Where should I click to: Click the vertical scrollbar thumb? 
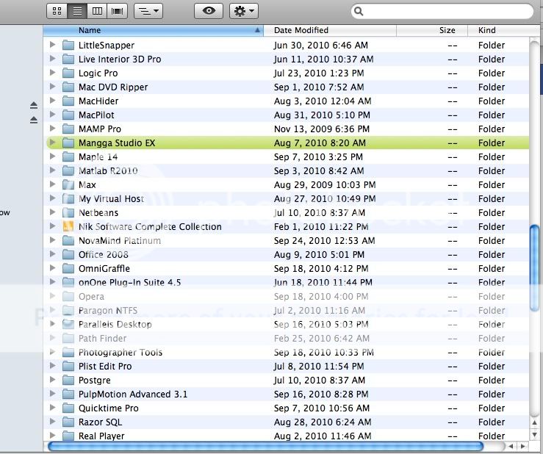(x=535, y=268)
